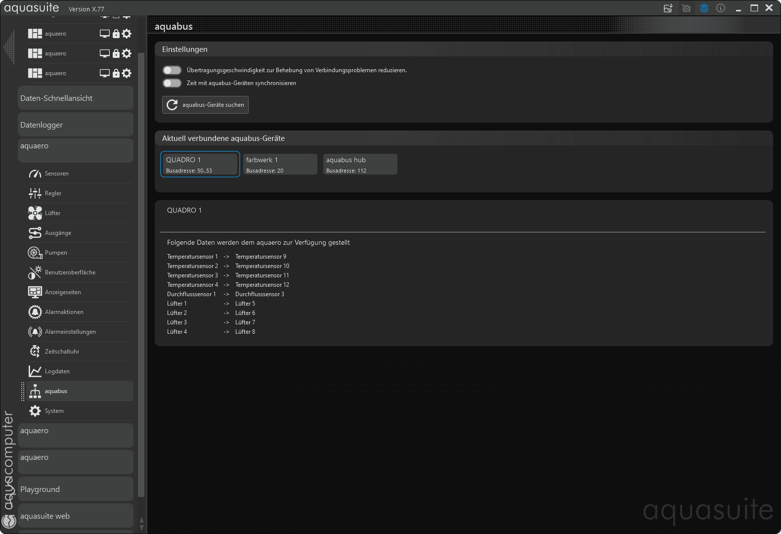Show Logdaten chart page

(x=80, y=371)
